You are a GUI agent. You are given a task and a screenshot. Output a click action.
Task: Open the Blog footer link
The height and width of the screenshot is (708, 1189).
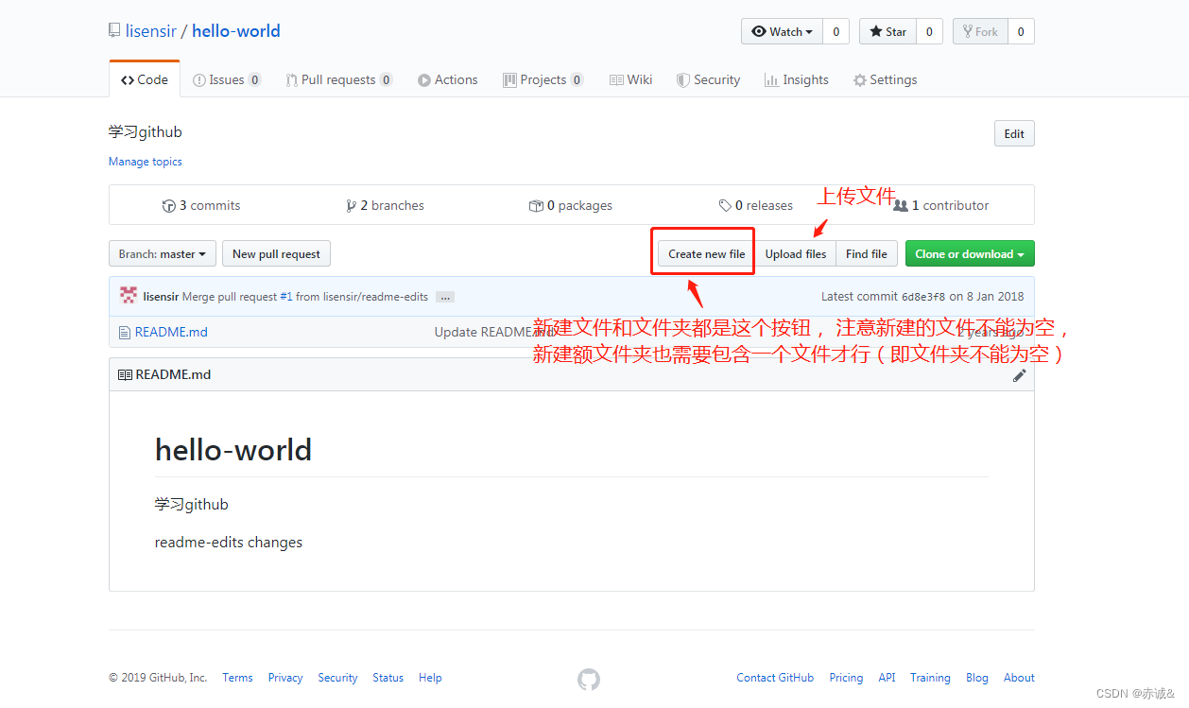pyautogui.click(x=977, y=678)
